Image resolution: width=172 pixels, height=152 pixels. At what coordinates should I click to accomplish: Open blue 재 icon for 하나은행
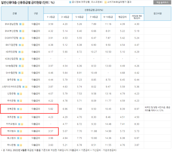18,145
